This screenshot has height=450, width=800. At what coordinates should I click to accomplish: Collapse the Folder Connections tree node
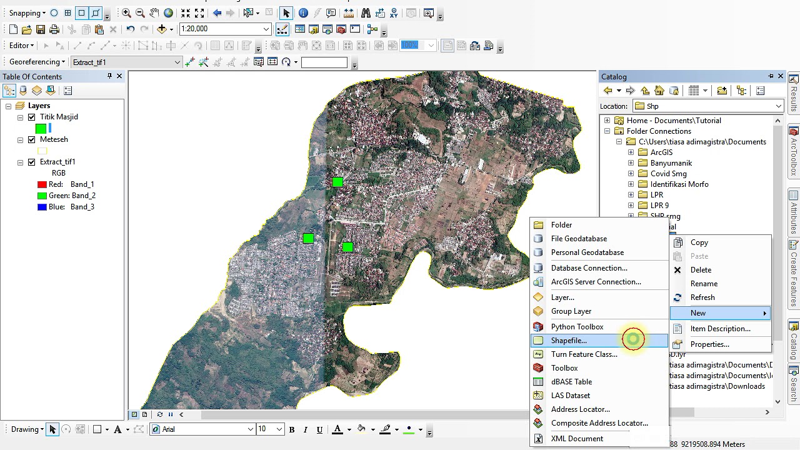click(607, 131)
